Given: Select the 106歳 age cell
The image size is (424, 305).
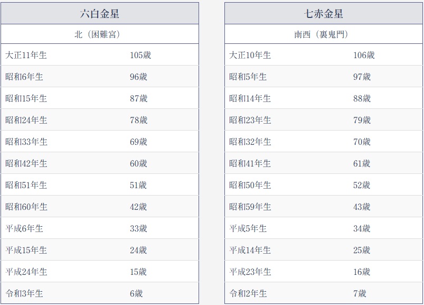Looking at the screenshot, I should click(x=364, y=55).
